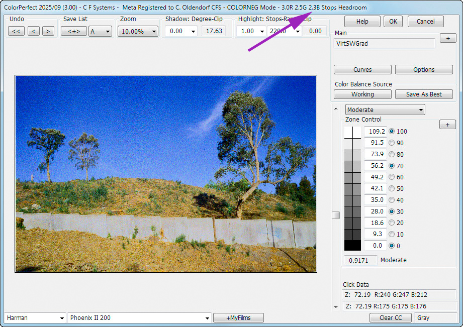
Task: Click the 56.2 zone value field
Action: click(376, 166)
